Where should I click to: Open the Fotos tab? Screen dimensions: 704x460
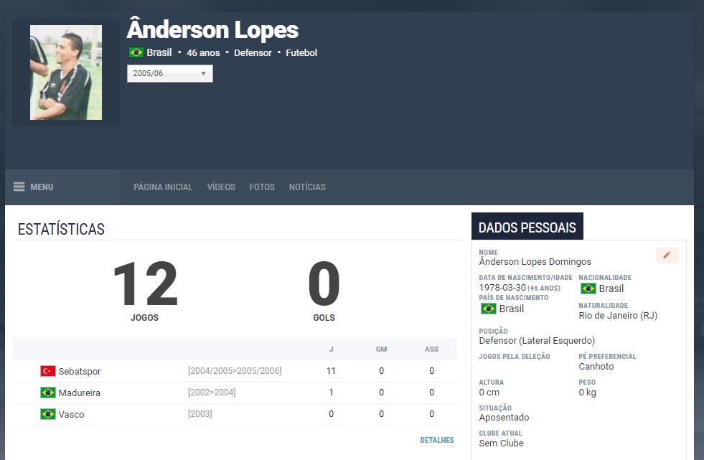coord(262,187)
